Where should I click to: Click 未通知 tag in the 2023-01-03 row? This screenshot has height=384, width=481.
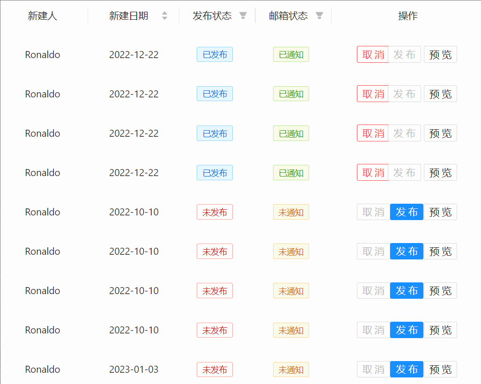point(291,369)
